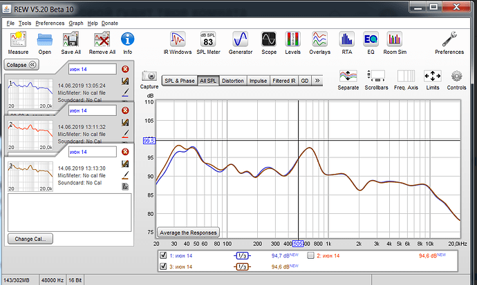The height and width of the screenshot is (285, 477).
Task: Uncheck trace 1 июн 14 checkbox
Action: [162, 255]
